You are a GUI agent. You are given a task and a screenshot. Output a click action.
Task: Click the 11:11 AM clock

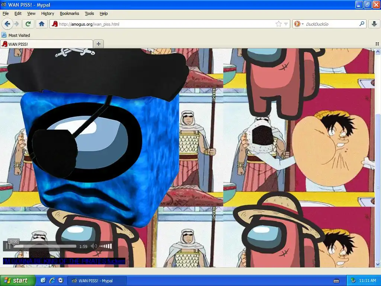367,280
